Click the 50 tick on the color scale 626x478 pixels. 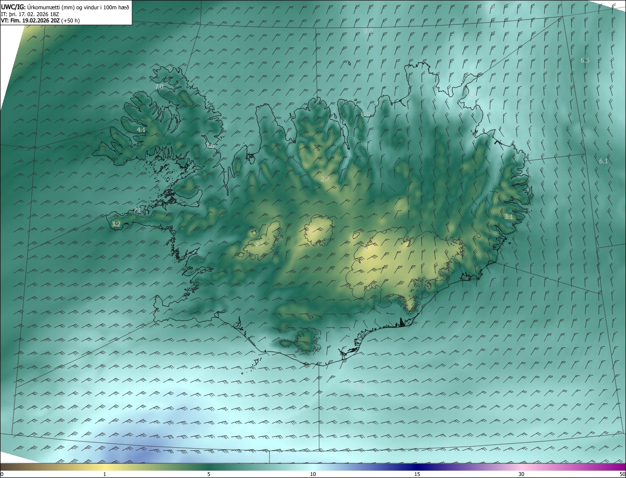click(x=622, y=474)
